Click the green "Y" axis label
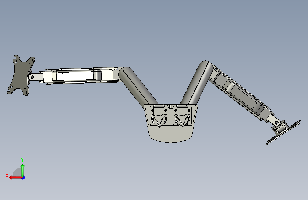This screenshot has width=308, height=200. coord(22,160)
